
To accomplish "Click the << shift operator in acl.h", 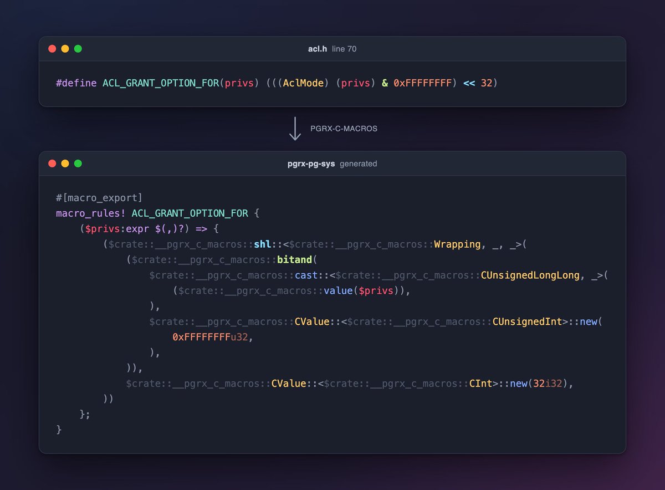I will [x=469, y=83].
